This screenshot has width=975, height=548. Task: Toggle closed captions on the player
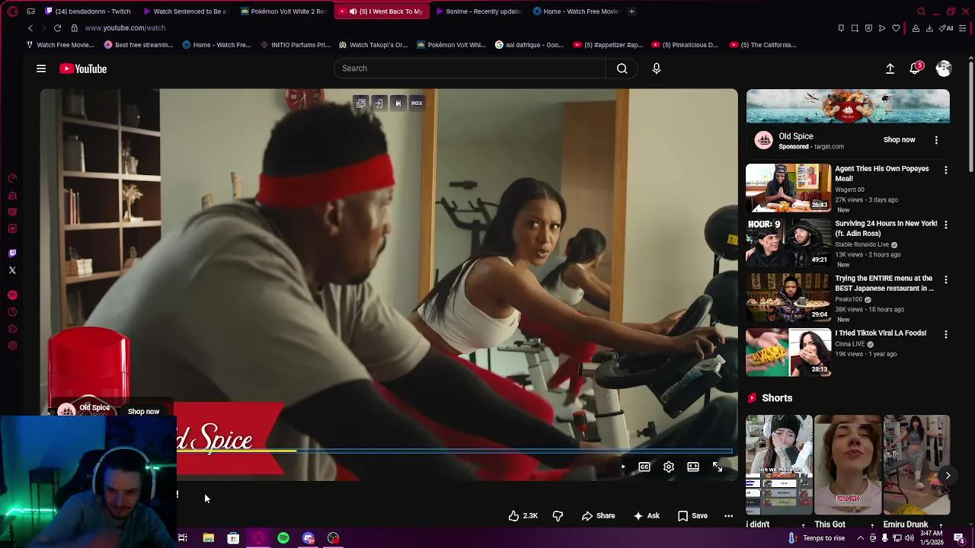coord(644,467)
